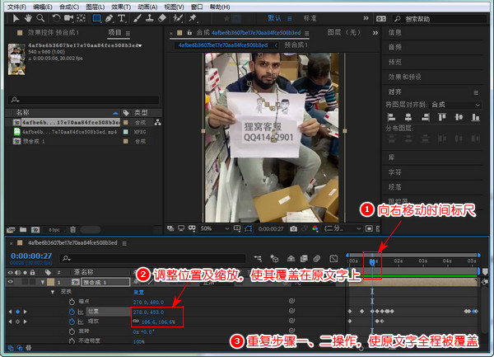Select the Brush tool
This screenshot has height=357, width=494.
137,18
